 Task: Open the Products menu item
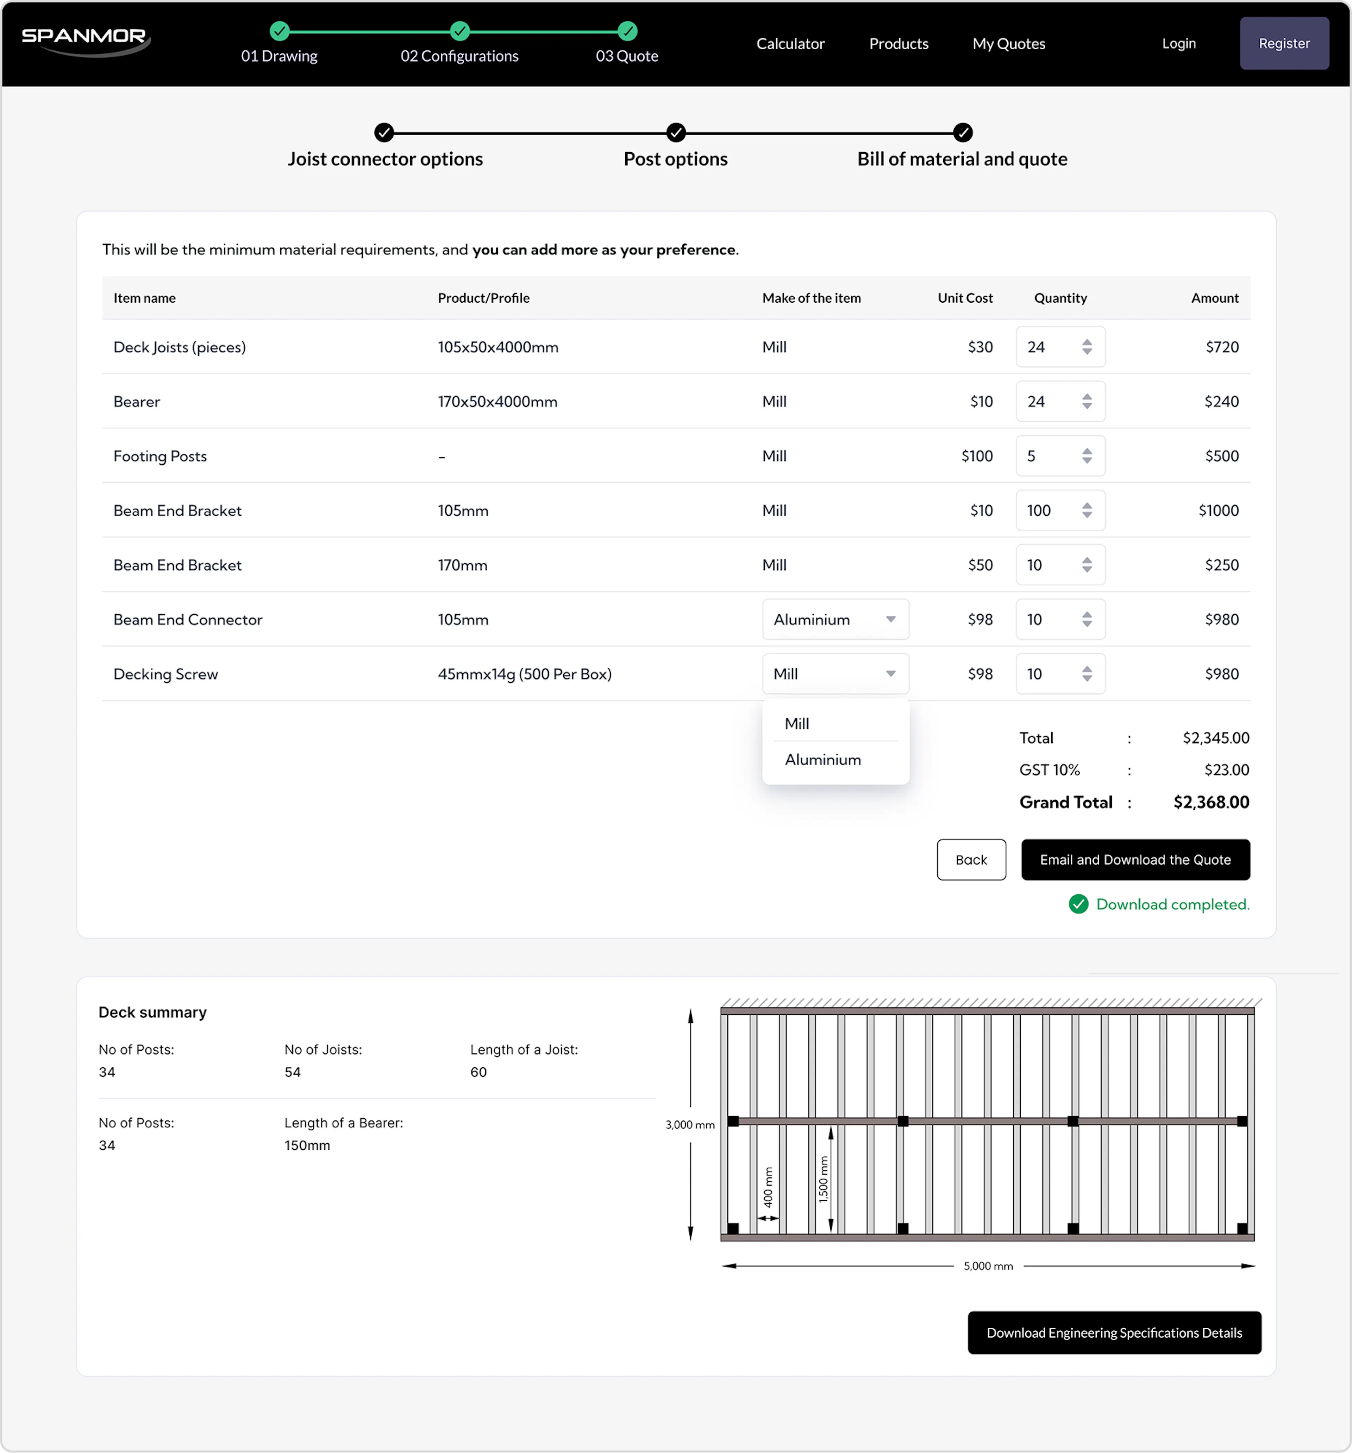click(899, 44)
